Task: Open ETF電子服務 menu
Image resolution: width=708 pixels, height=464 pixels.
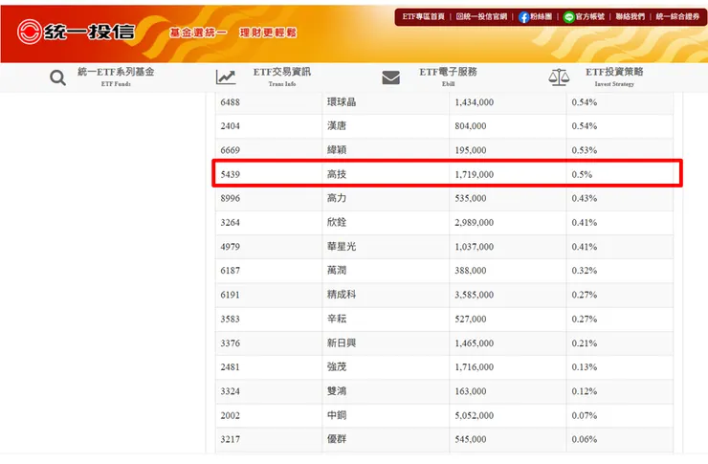Action: click(x=448, y=77)
